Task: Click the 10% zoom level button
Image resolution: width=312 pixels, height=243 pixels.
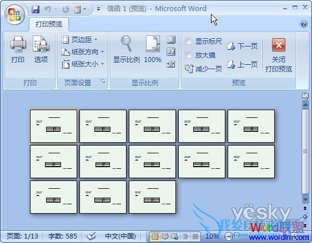Action: (212, 236)
